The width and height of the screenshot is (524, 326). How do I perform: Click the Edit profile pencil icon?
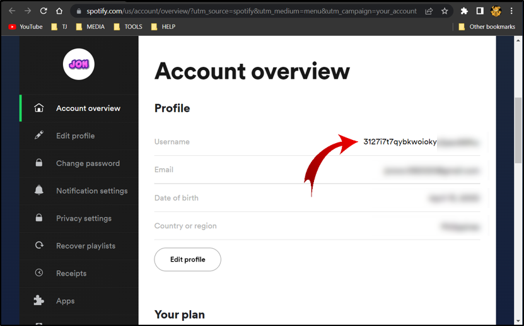(x=39, y=136)
